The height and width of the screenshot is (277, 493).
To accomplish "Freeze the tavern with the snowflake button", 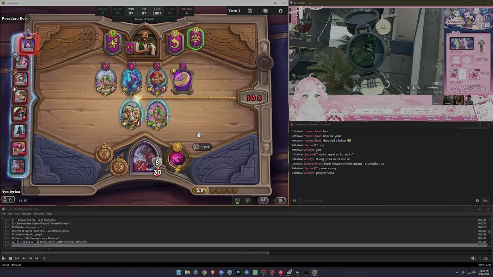I will coord(196,38).
